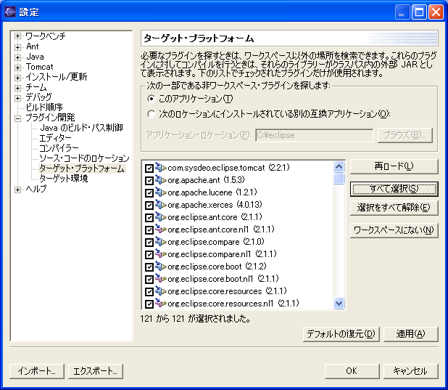The width and height of the screenshot is (448, 390).
Task: Click plugin icon of org.eclipse.compare (2.1.0)
Action: click(x=161, y=242)
